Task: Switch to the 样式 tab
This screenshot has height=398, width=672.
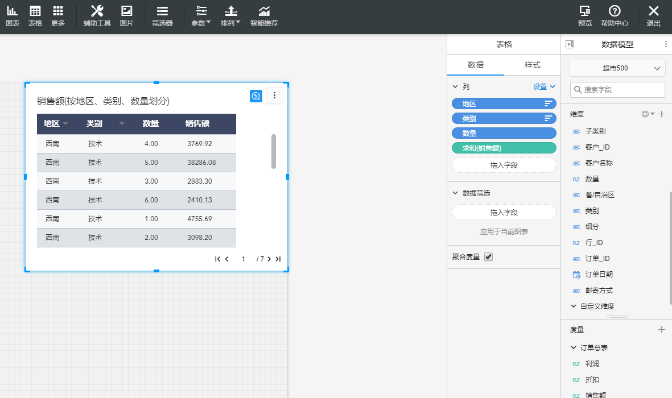Action: click(x=532, y=65)
